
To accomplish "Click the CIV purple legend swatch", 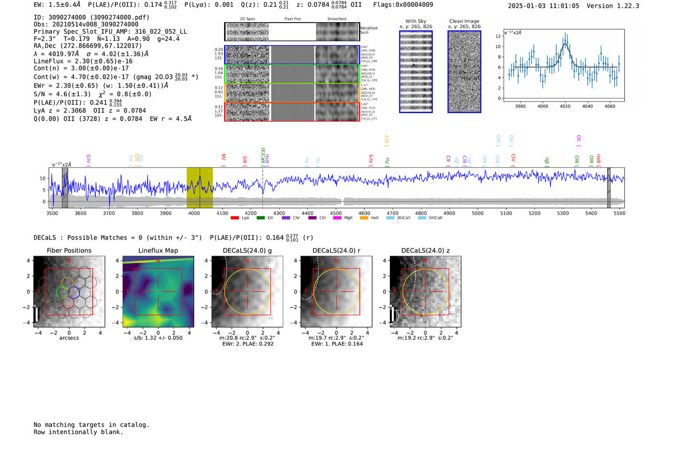I will point(286,218).
